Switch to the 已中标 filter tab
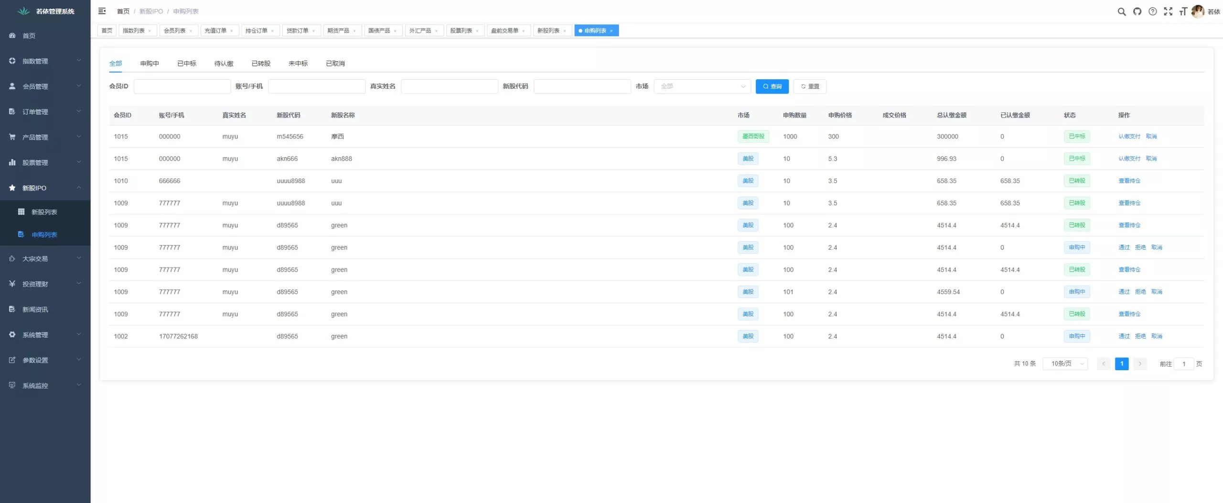Viewport: 1223px width, 503px height. coord(186,64)
